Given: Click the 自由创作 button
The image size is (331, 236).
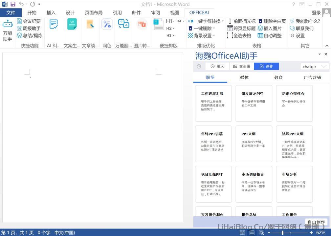Looking at the screenshot, I should pos(316,222).
